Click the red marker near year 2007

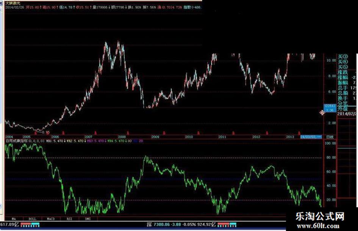coord(96,133)
